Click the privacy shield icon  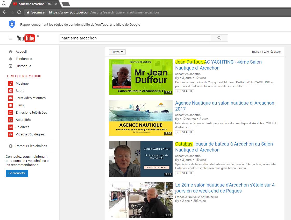[12, 24]
